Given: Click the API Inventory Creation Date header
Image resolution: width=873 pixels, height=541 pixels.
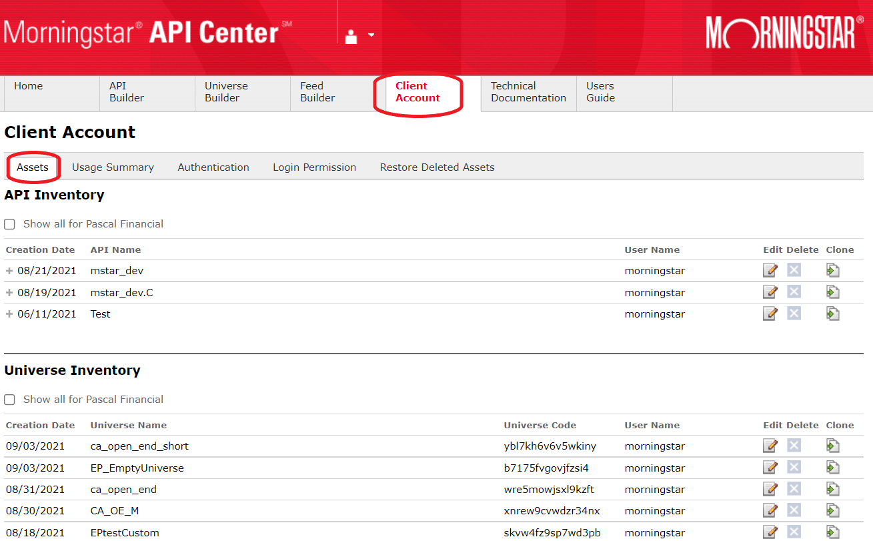Looking at the screenshot, I should 41,249.
